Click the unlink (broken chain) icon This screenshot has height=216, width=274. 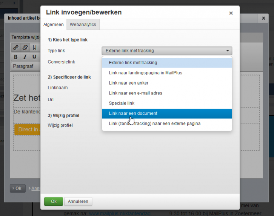(x=25, y=48)
